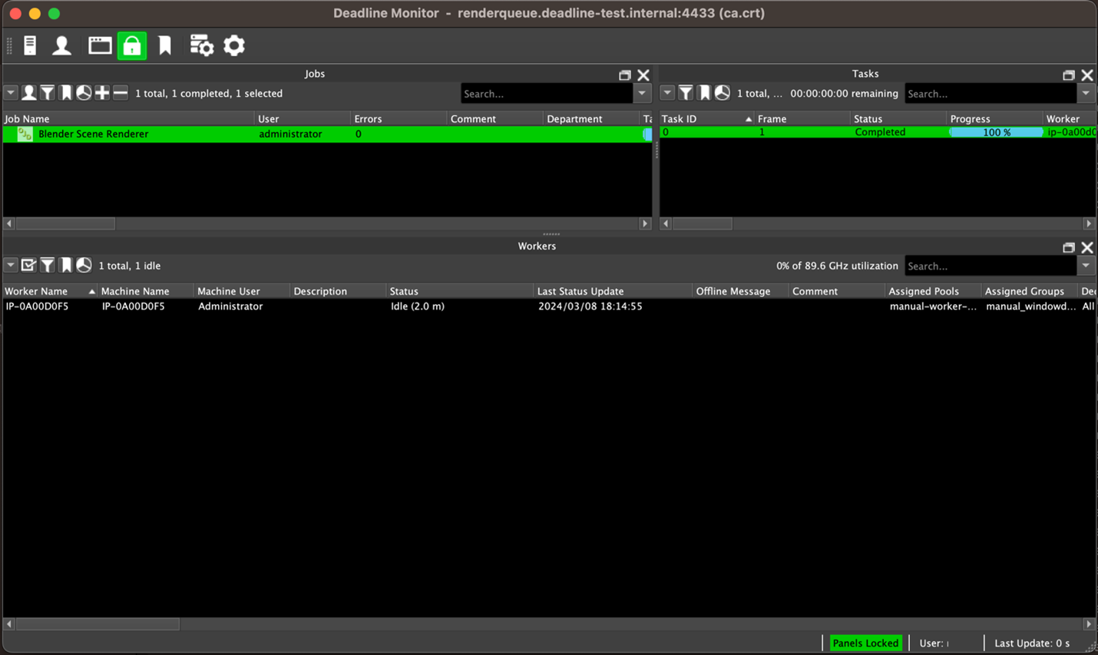This screenshot has width=1098, height=655.
Task: Select the server list icon in the toolbar
Action: [x=29, y=45]
